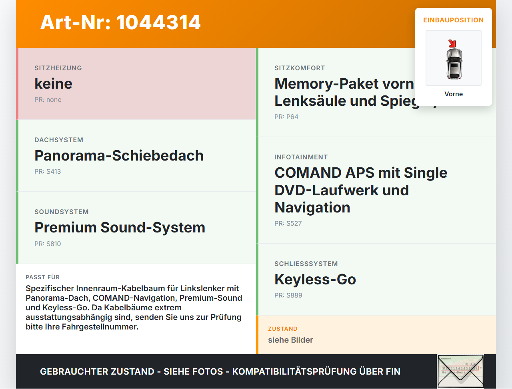Click the PR: P64 code

click(x=286, y=117)
